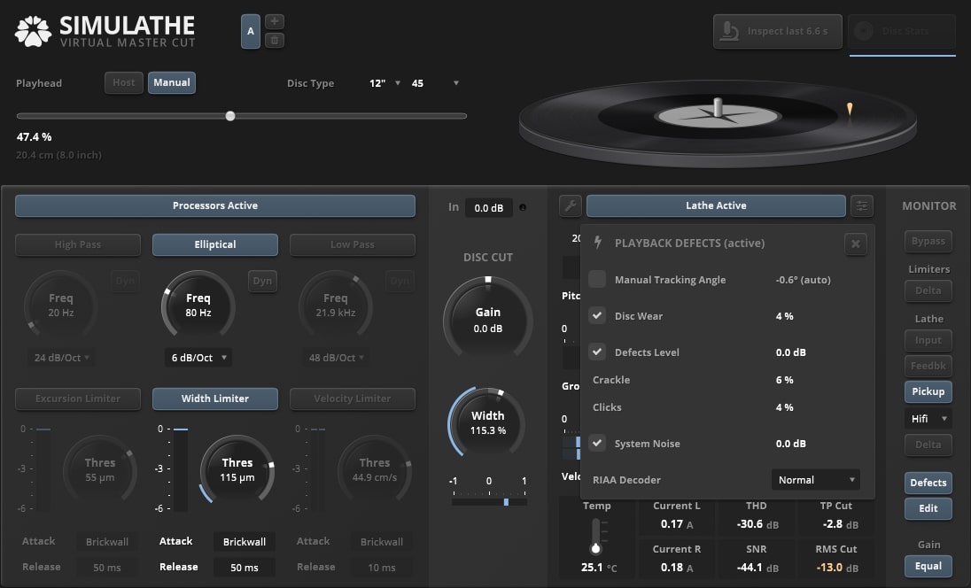Click the Simulathe paw logo
This screenshot has height=588, width=971.
[x=34, y=31]
